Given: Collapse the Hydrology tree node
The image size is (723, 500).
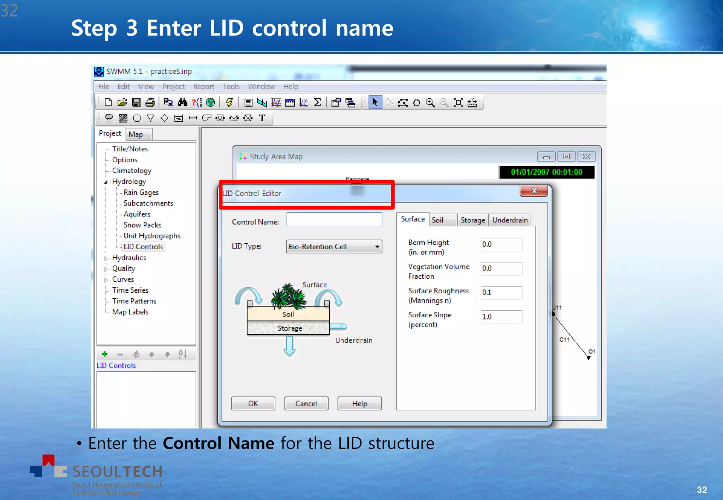Looking at the screenshot, I should coord(106,182).
